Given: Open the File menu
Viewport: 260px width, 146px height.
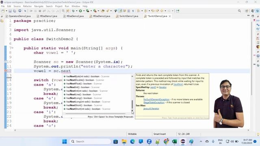Looking at the screenshot, I should (3, 6).
